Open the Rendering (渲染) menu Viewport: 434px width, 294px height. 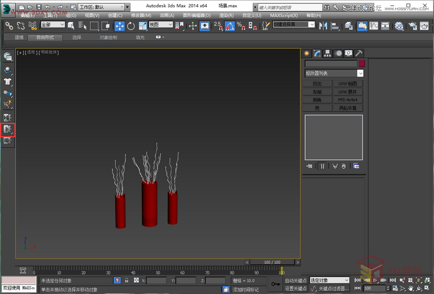227,15
